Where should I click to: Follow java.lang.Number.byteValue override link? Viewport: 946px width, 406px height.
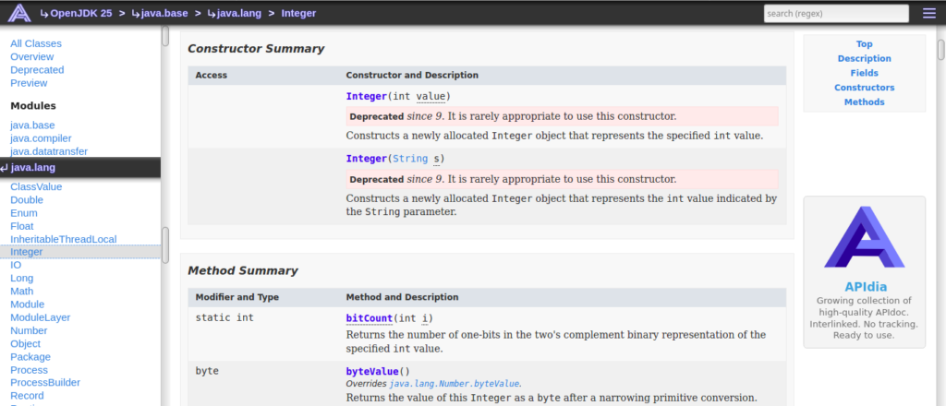[455, 383]
